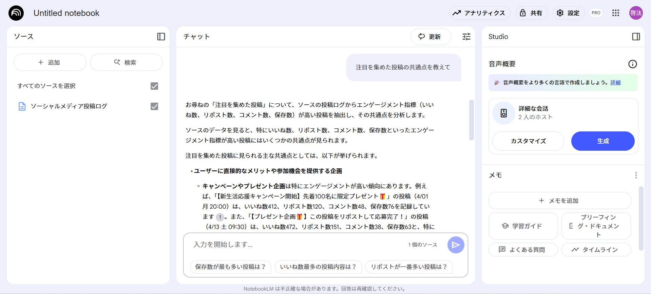Click the Untitled notebook title
Viewport: 651px width, 294px height.
click(66, 13)
